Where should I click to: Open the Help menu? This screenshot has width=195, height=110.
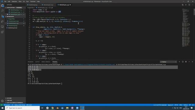pyautogui.click(x=38, y=2)
